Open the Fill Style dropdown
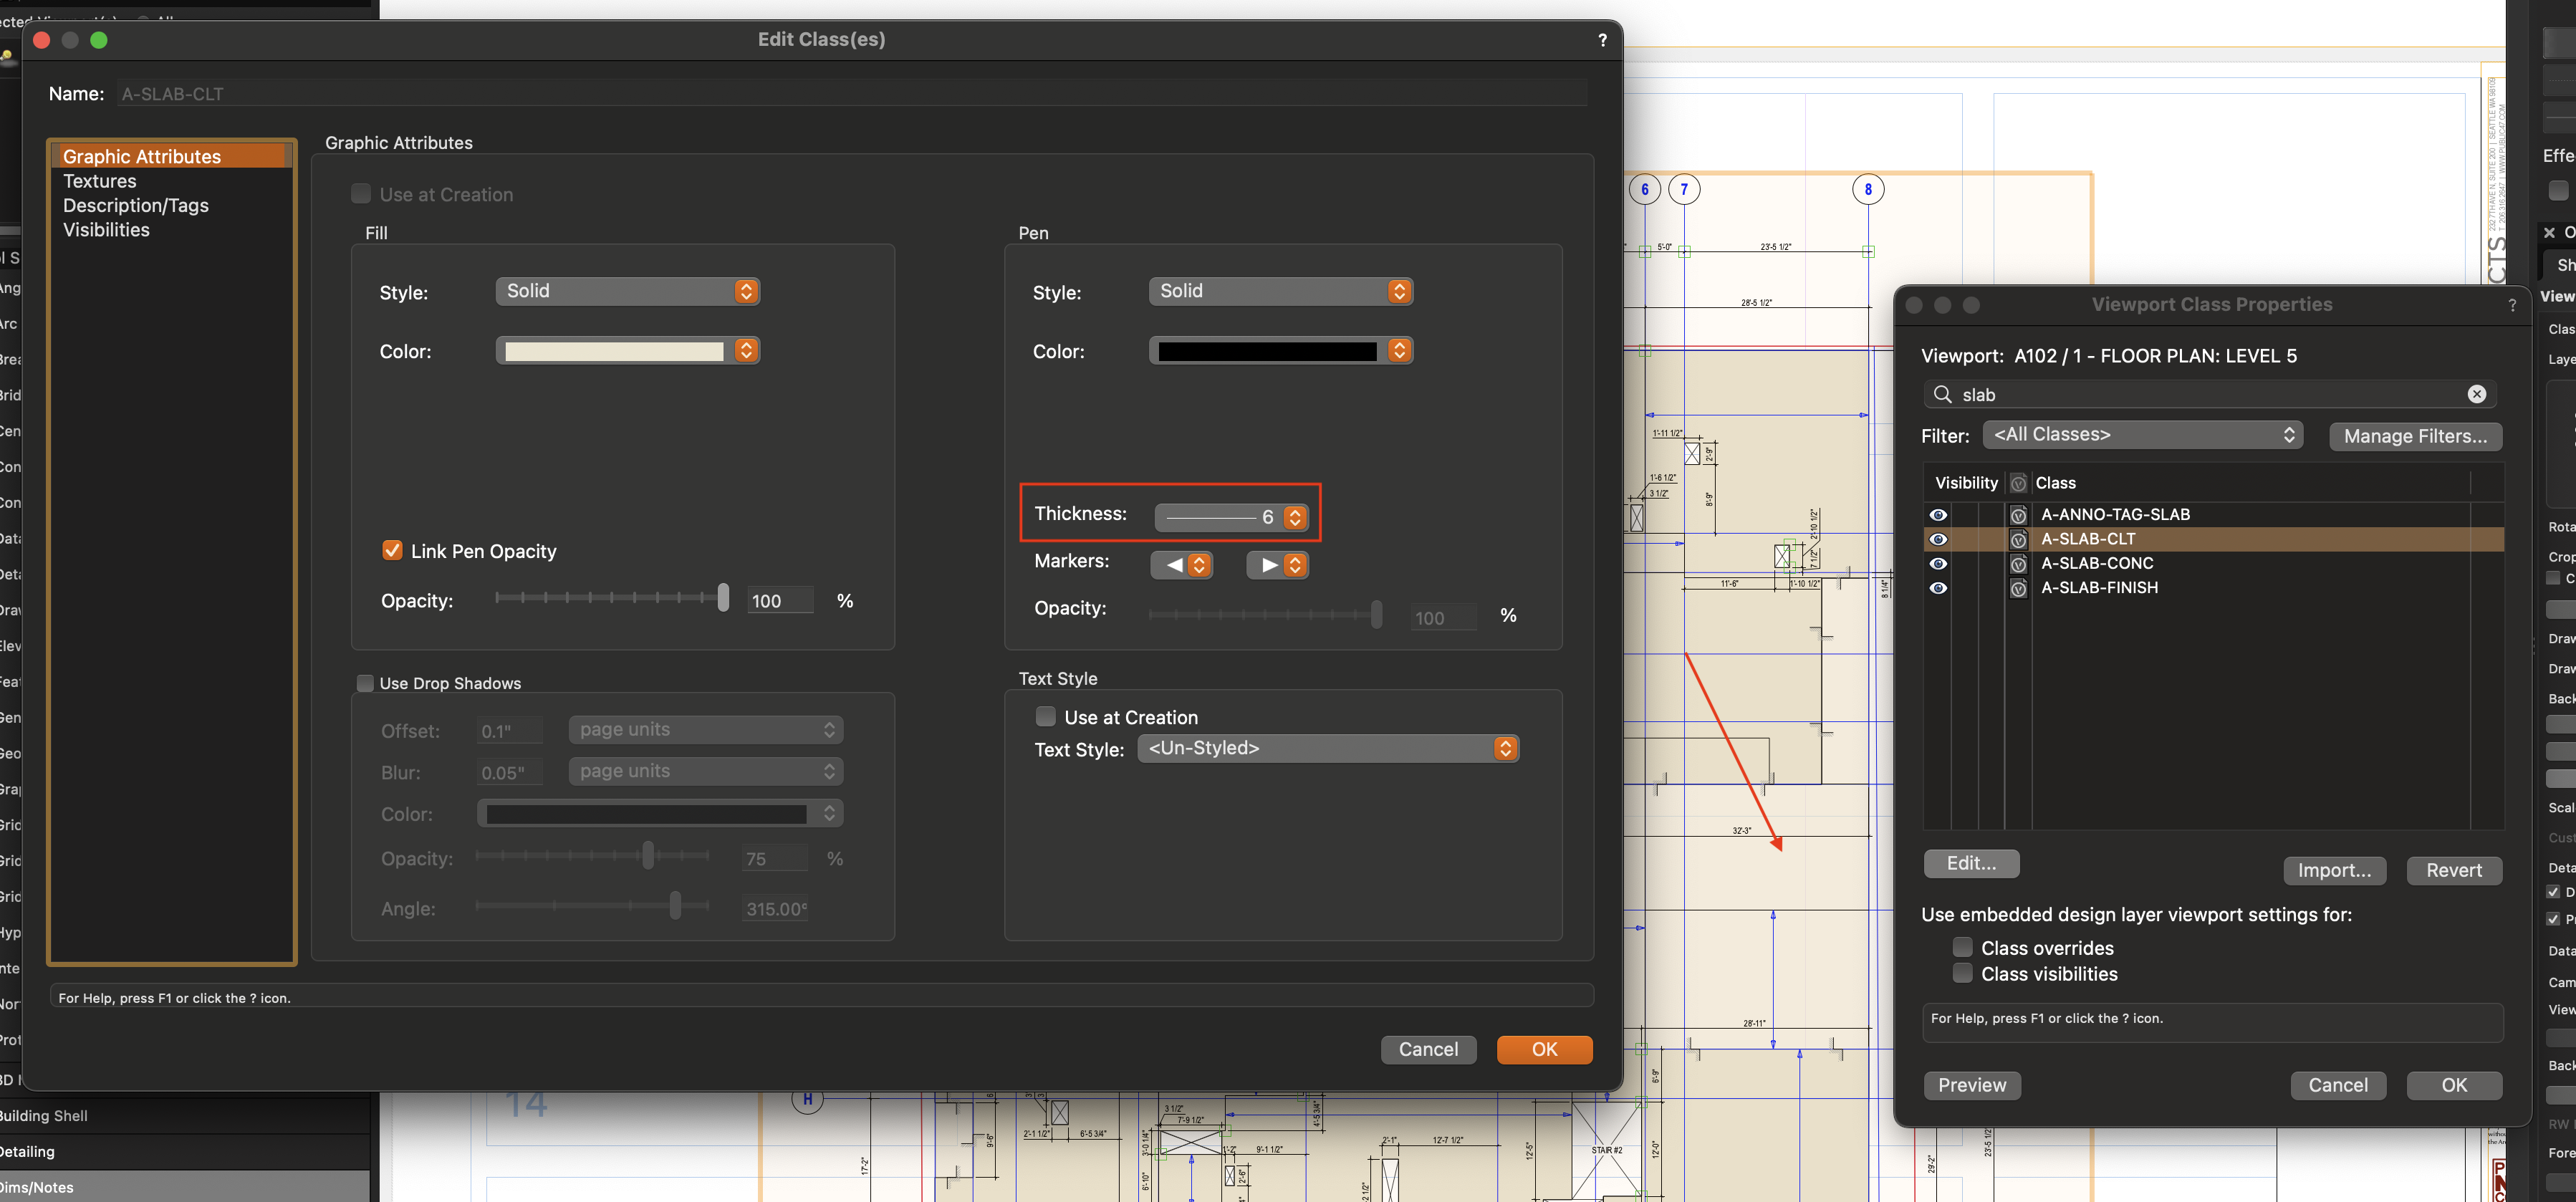The width and height of the screenshot is (2576, 1202). 627,291
